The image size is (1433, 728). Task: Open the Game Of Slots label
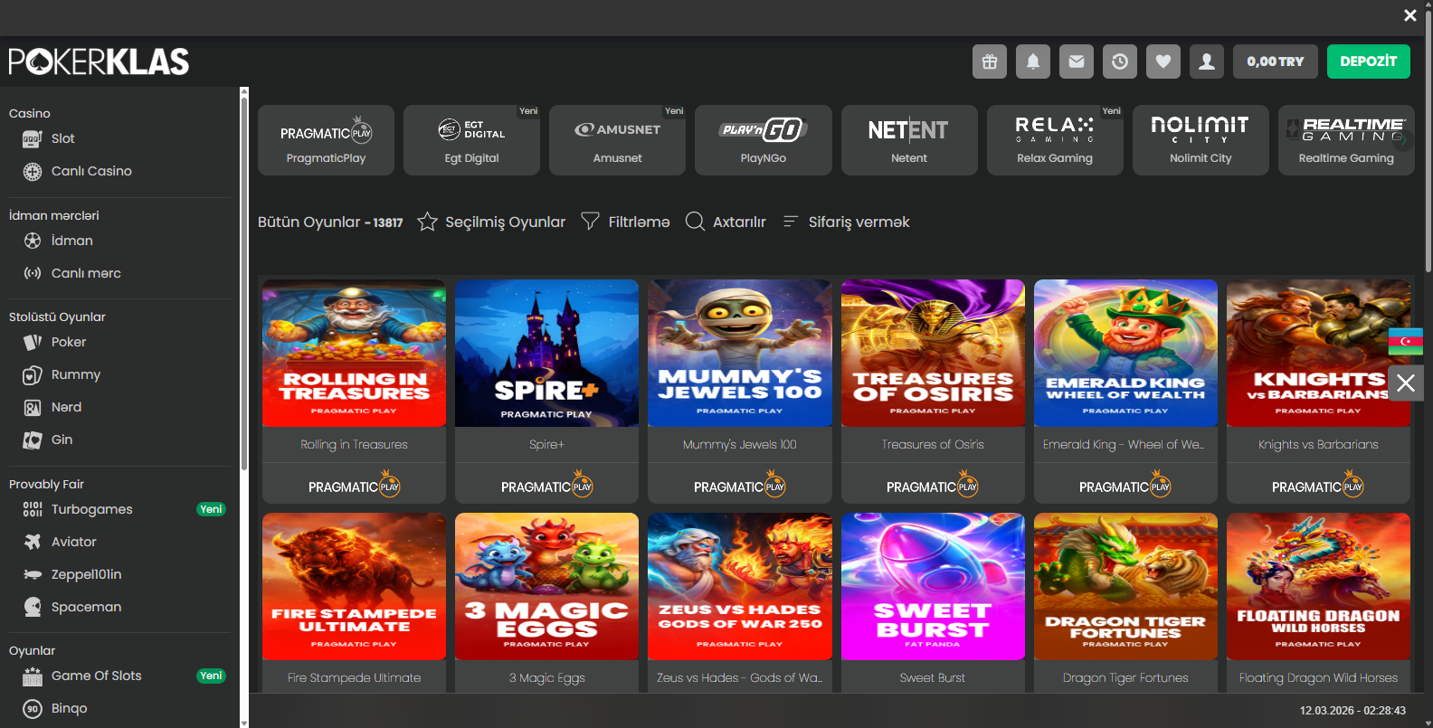point(97,676)
